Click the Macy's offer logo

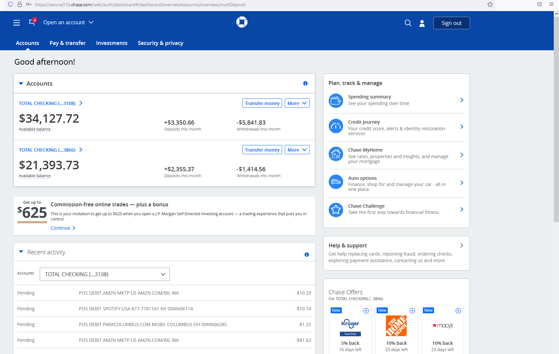[x=443, y=325]
